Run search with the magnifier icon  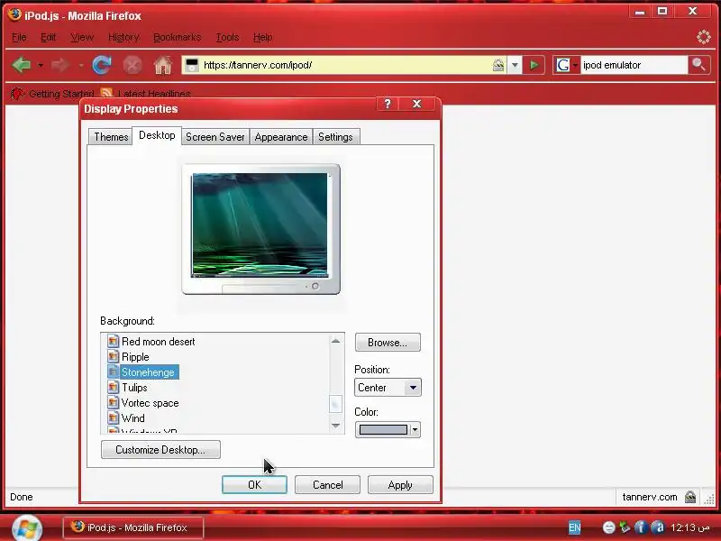698,65
